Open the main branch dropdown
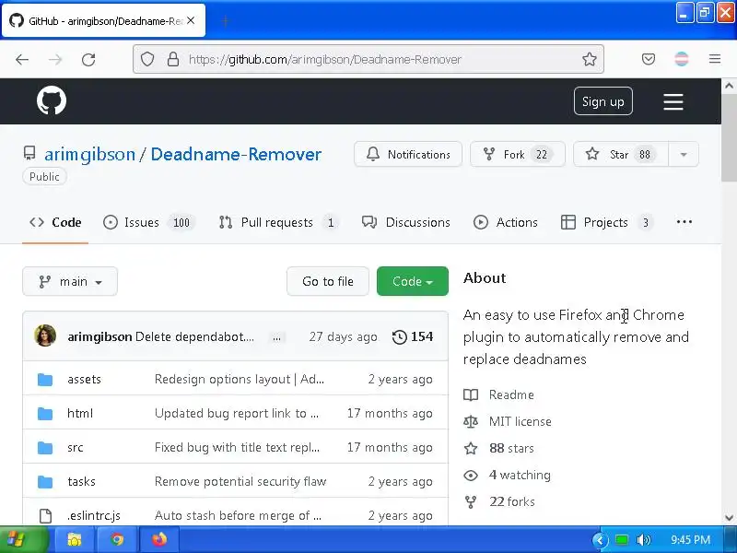 coord(70,281)
